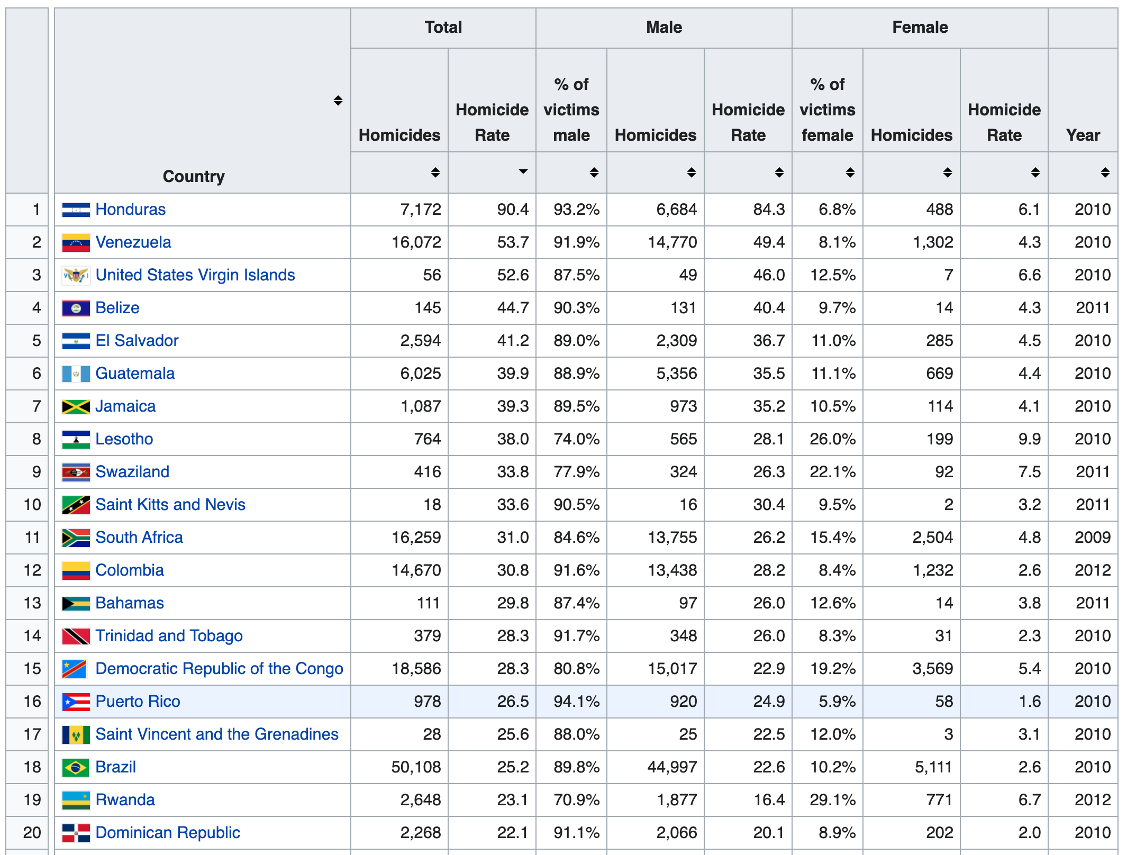Click the Brazil flag icon
The image size is (1127, 855).
[76, 768]
